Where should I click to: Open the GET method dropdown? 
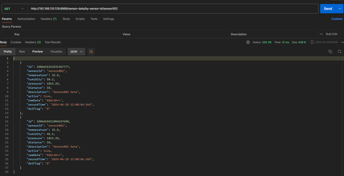click(14, 9)
